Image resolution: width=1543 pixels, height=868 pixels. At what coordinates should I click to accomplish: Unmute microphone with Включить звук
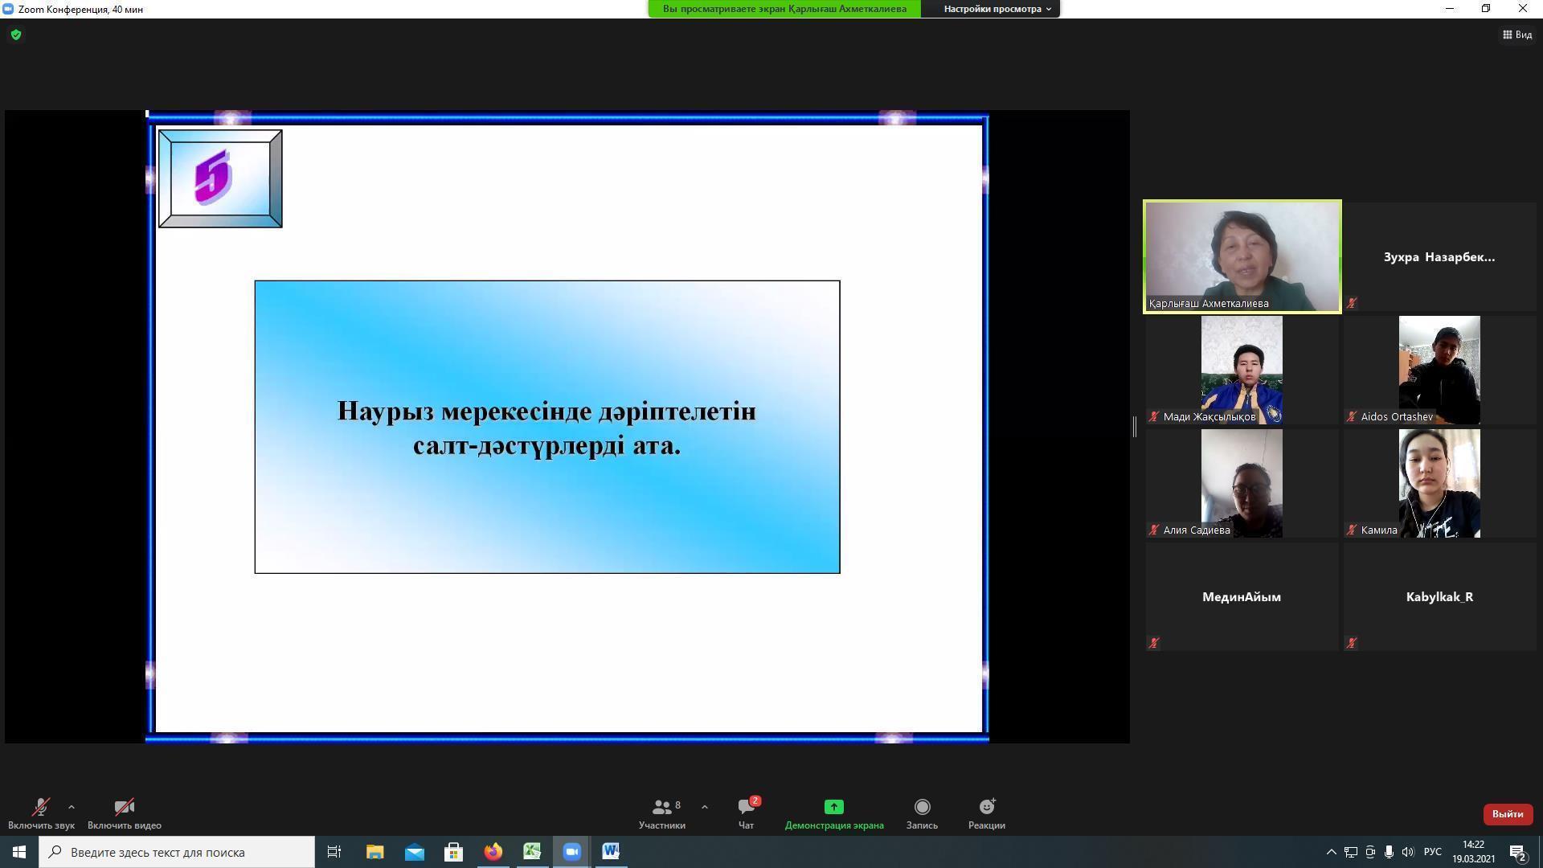(40, 807)
